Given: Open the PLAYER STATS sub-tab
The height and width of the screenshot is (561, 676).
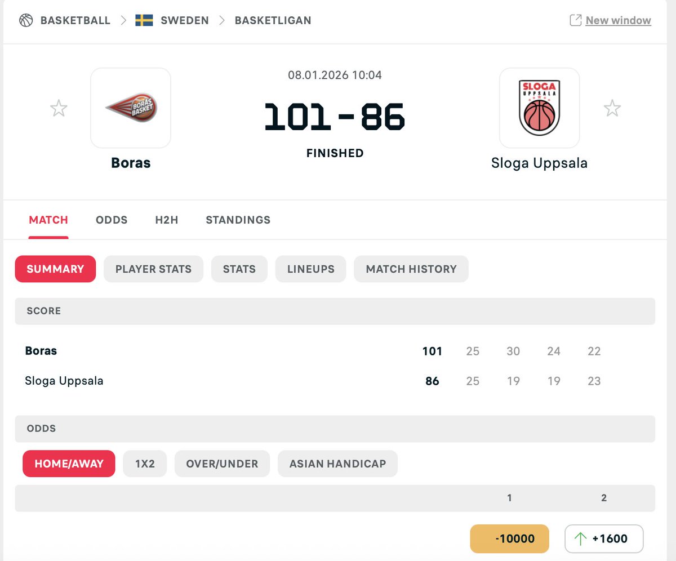Looking at the screenshot, I should click(153, 269).
